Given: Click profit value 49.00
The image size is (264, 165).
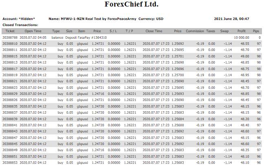Looking at the screenshot, I should 245,56.
